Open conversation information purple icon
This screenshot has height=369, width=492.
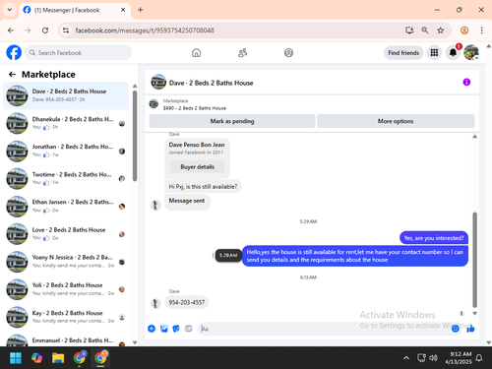click(x=466, y=82)
